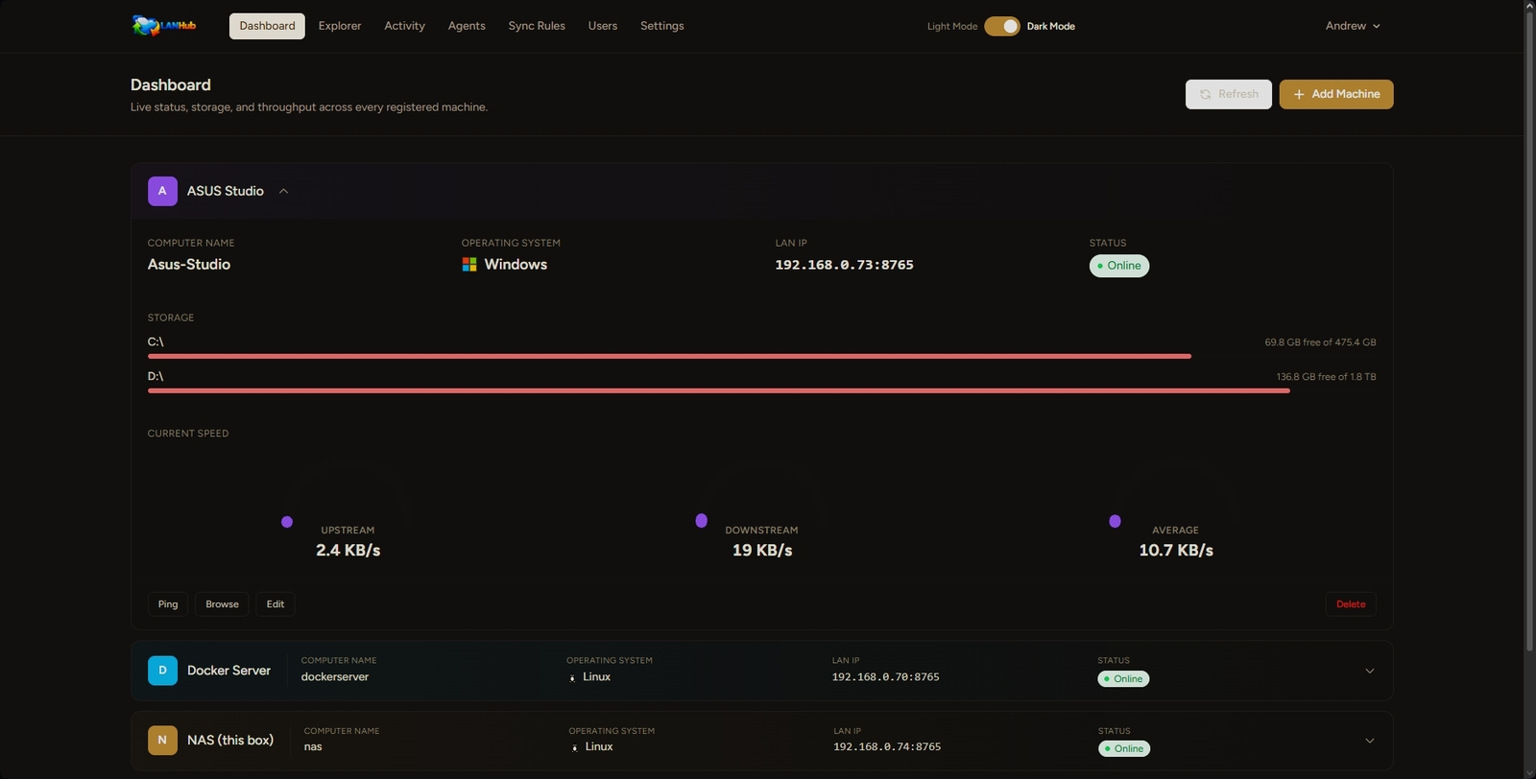
Task: Ping the ASUS Studio machine
Action: click(x=168, y=604)
